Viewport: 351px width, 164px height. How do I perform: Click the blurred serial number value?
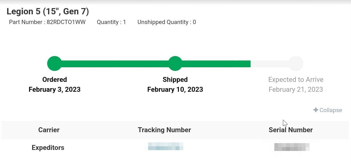click(x=292, y=147)
